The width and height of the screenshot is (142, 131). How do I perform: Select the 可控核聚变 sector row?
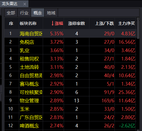pyautogui.click(x=70, y=92)
